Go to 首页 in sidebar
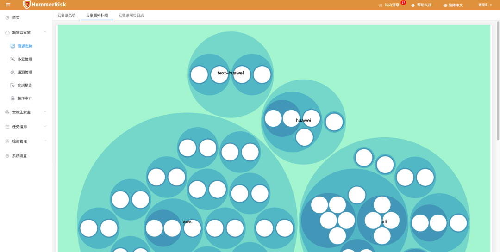Screen dimensions: 500x252 point(16,18)
